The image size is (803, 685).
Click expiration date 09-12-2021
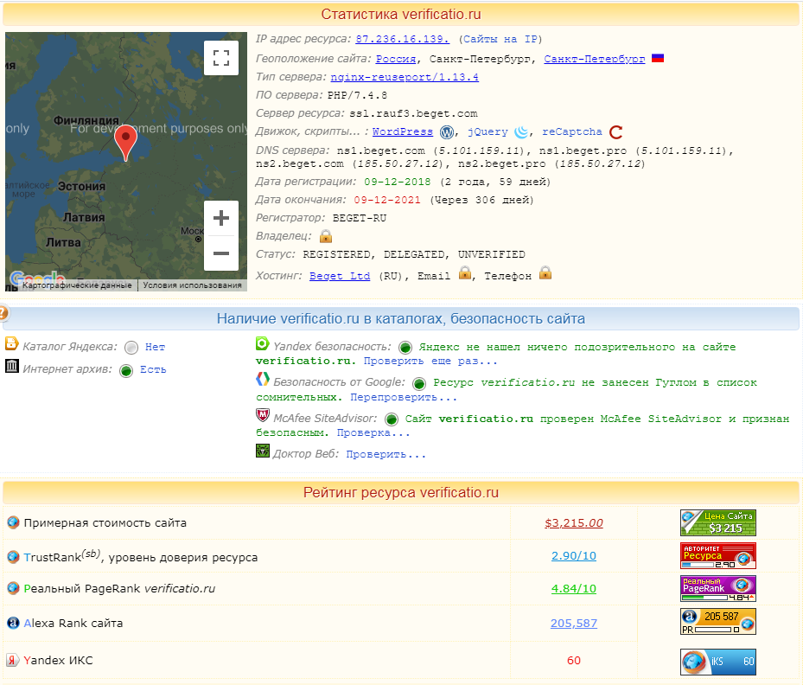click(387, 200)
